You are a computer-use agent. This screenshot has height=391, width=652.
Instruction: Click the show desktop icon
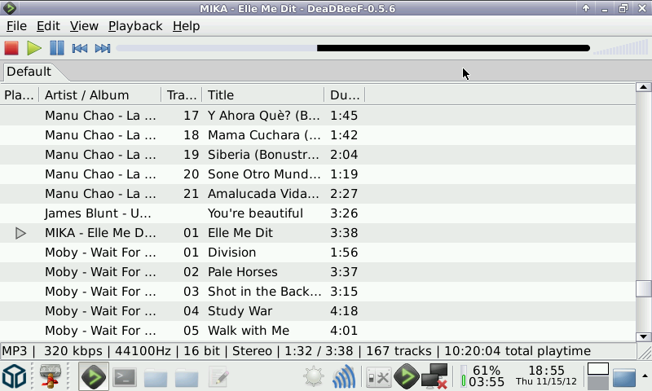624,377
